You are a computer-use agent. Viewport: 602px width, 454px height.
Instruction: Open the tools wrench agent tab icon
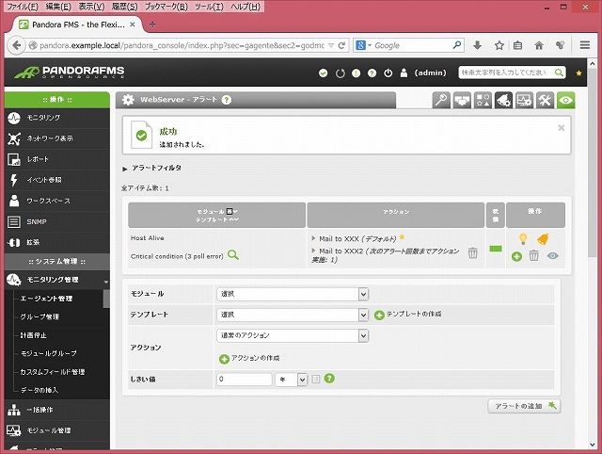546,101
